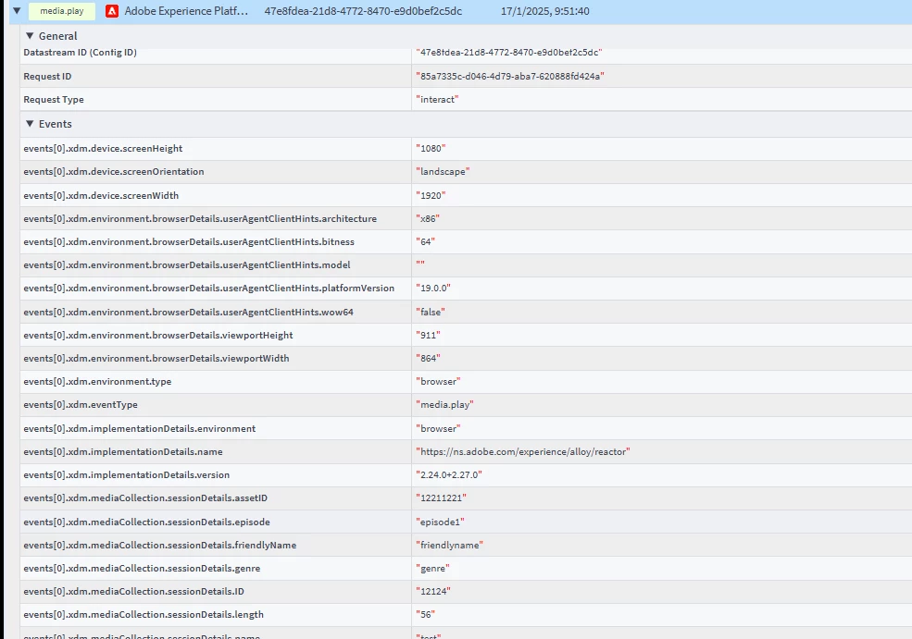The height and width of the screenshot is (639, 912).
Task: Select the userAgentClientHints.platformVersion row name
Action: pos(209,289)
